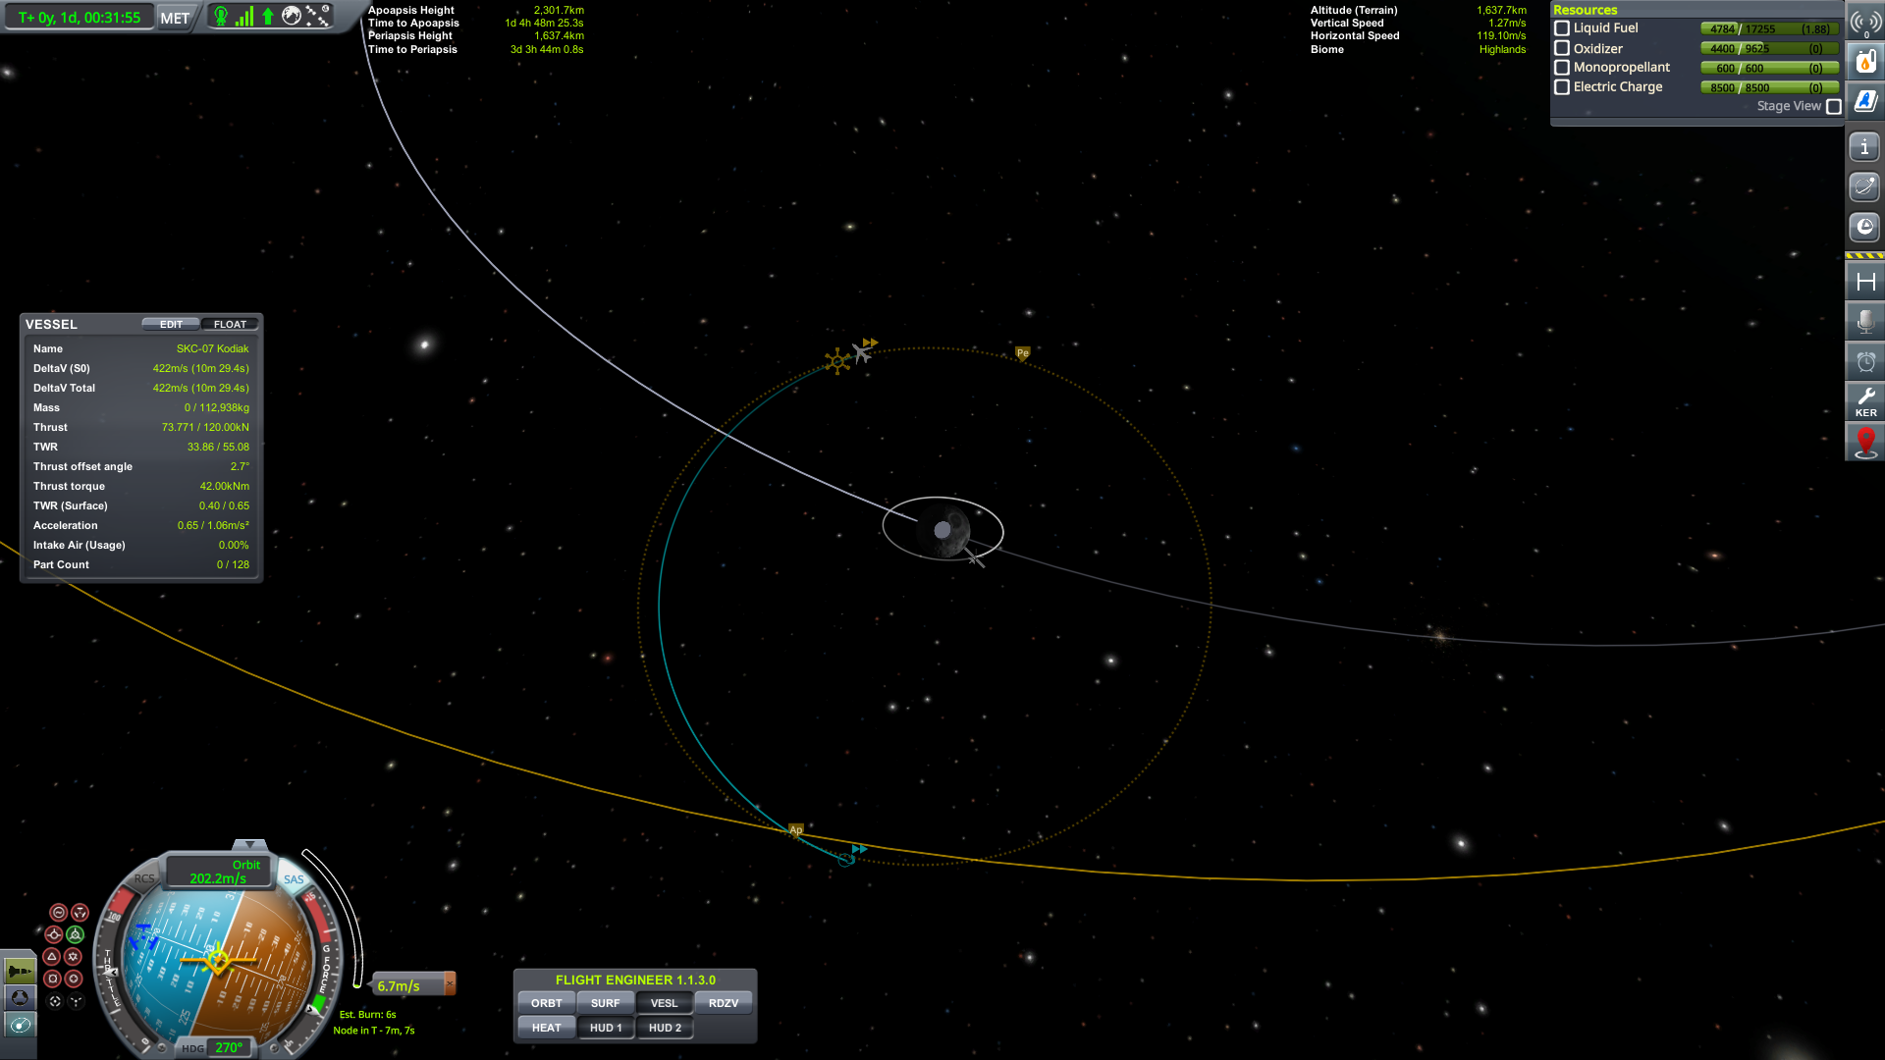Select the maneuver node SAS mode
The width and height of the screenshot is (1885, 1060).
(x=81, y=912)
